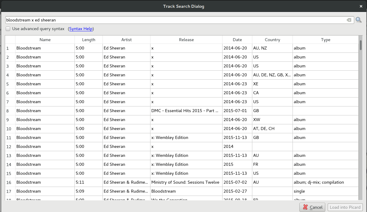Enable the advanced query syntax checkbox

click(x=8, y=29)
